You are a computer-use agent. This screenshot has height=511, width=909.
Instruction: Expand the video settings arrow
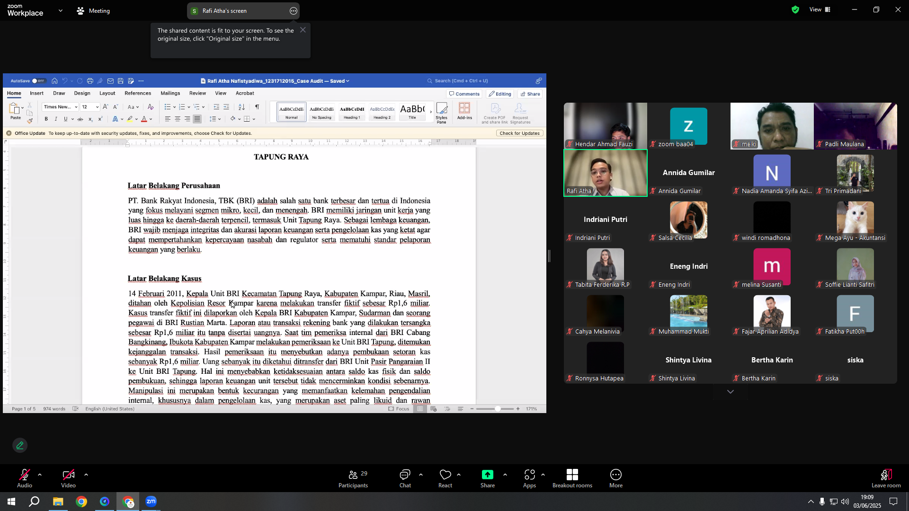pos(86,475)
